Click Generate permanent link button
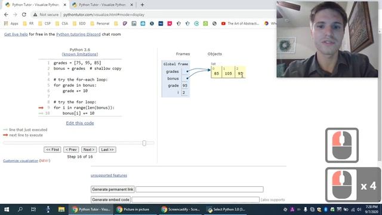Screen dimensions: 382x215 [x=113, y=189]
